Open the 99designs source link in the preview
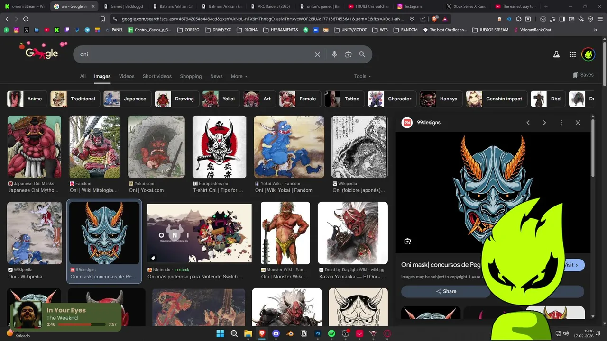This screenshot has width=607, height=341. [x=422, y=123]
